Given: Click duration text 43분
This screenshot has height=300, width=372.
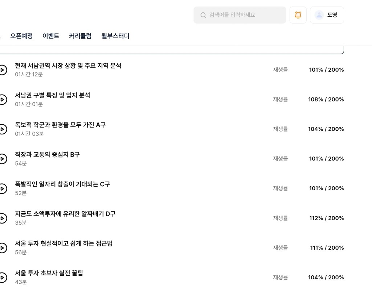Looking at the screenshot, I should pos(21,282).
